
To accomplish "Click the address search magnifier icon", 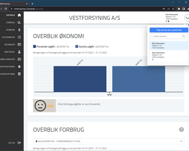I will pos(184,36).
